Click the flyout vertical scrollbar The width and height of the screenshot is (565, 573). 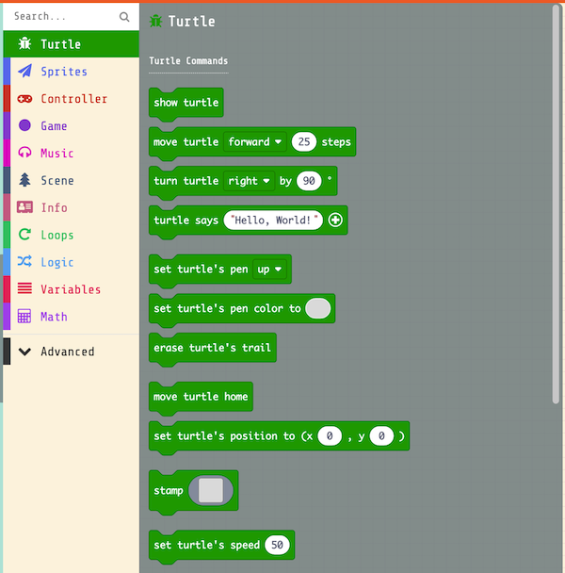point(556,204)
